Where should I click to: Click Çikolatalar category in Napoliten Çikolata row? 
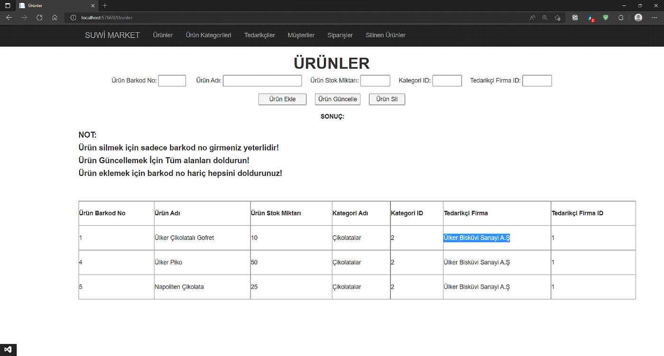[x=347, y=287]
